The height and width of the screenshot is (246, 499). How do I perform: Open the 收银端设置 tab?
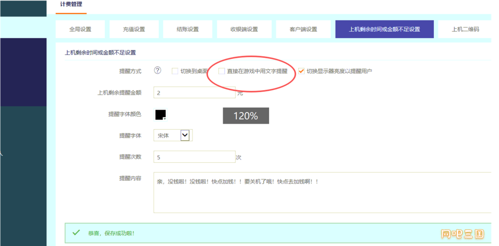click(244, 29)
